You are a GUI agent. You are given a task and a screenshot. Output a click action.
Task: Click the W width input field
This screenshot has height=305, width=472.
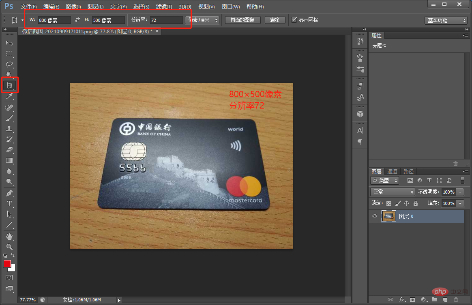(x=54, y=20)
